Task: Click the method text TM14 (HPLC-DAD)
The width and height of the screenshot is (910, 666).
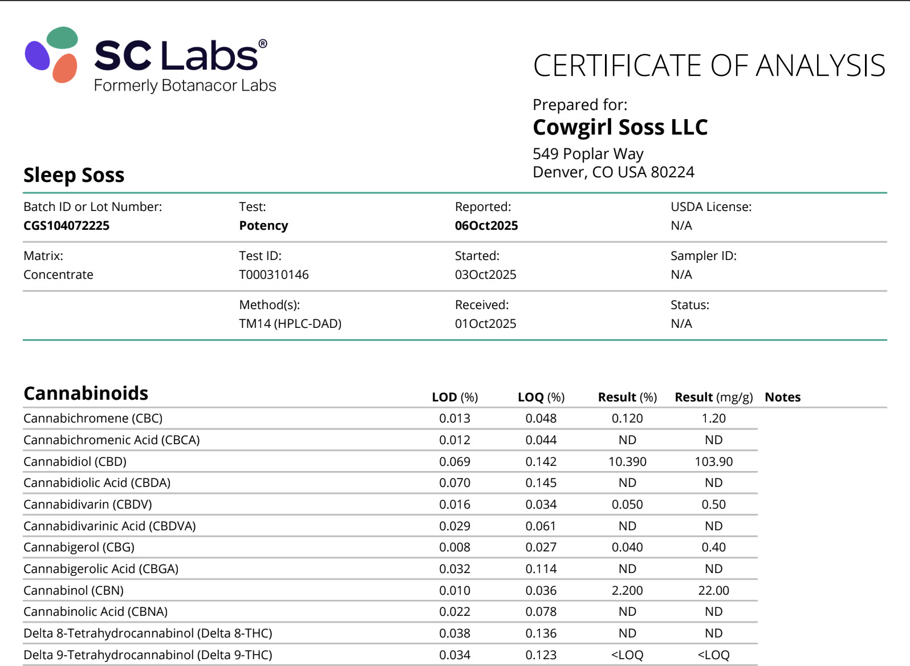Action: coord(290,324)
